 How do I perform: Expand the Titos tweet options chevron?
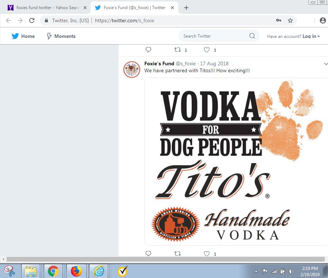click(326, 64)
